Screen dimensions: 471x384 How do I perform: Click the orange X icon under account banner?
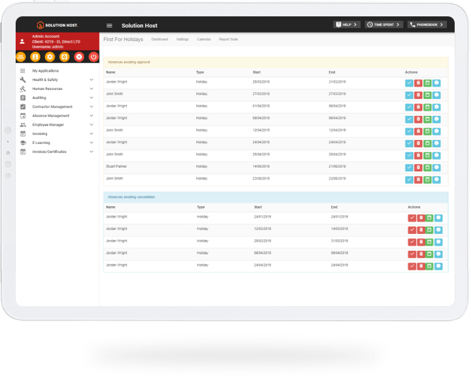[x=79, y=57]
